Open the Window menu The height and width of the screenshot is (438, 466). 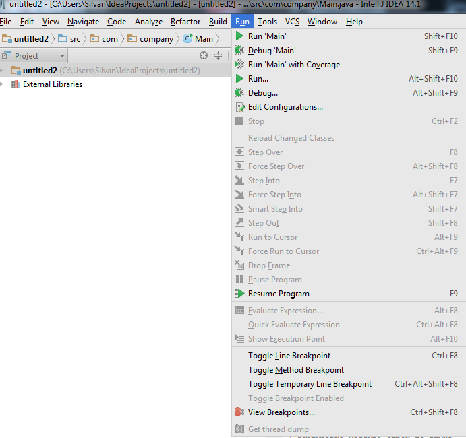coord(322,22)
